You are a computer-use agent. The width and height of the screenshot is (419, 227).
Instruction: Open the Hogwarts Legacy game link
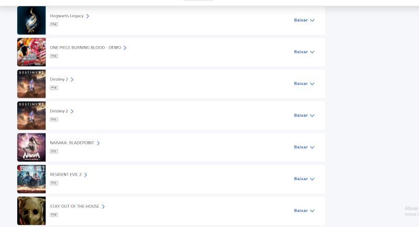tap(69, 16)
